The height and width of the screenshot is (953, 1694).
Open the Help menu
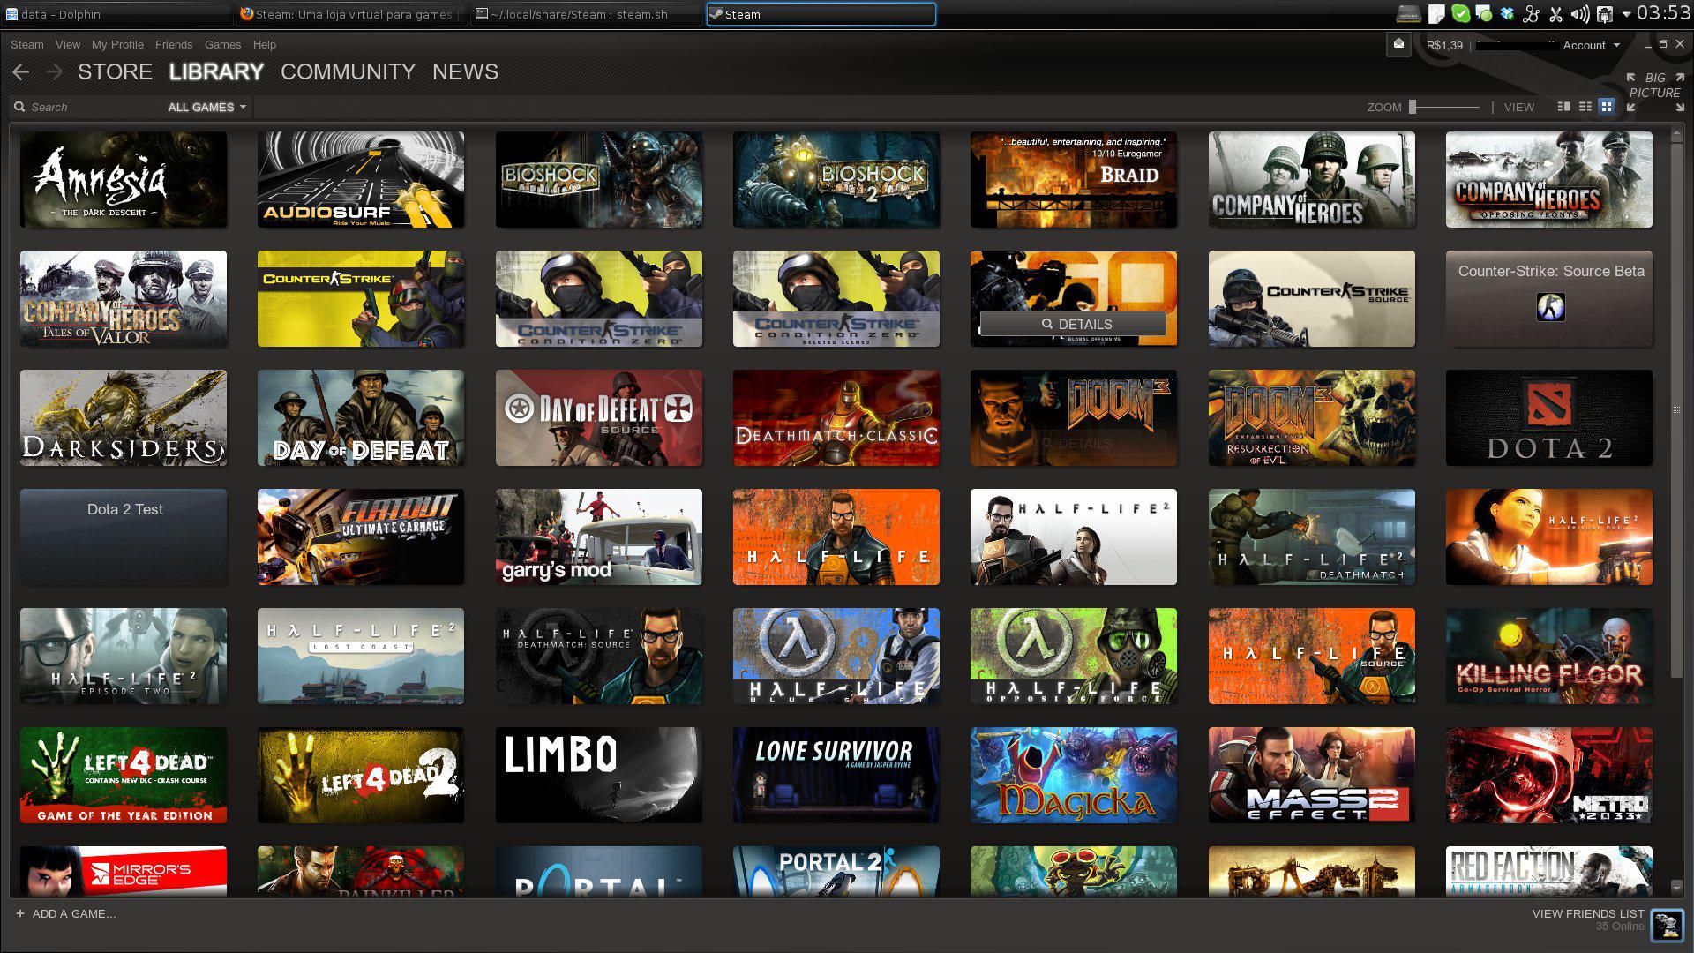click(264, 44)
